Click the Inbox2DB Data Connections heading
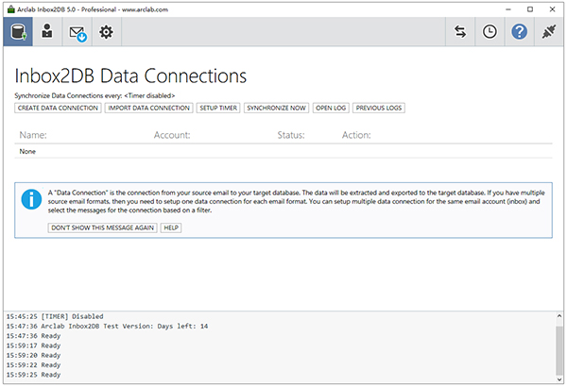Viewport: 567px width, 387px height. pos(130,76)
